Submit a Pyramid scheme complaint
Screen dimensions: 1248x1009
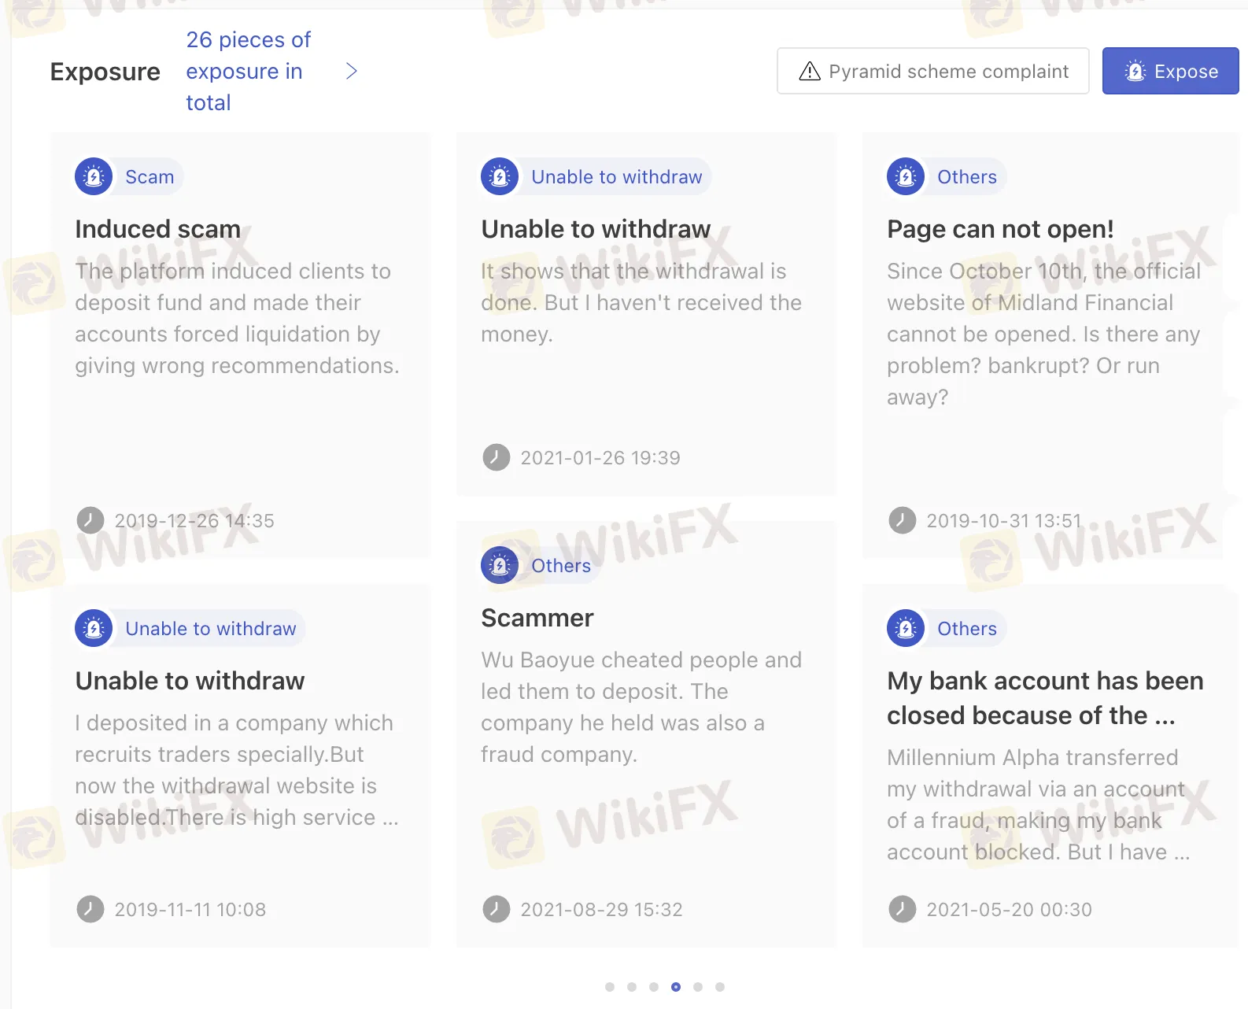pyautogui.click(x=932, y=71)
